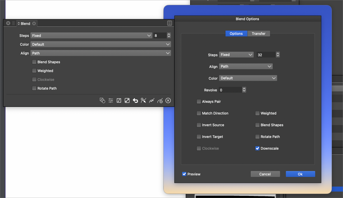Open the Blend panel menu icon

click(169, 23)
